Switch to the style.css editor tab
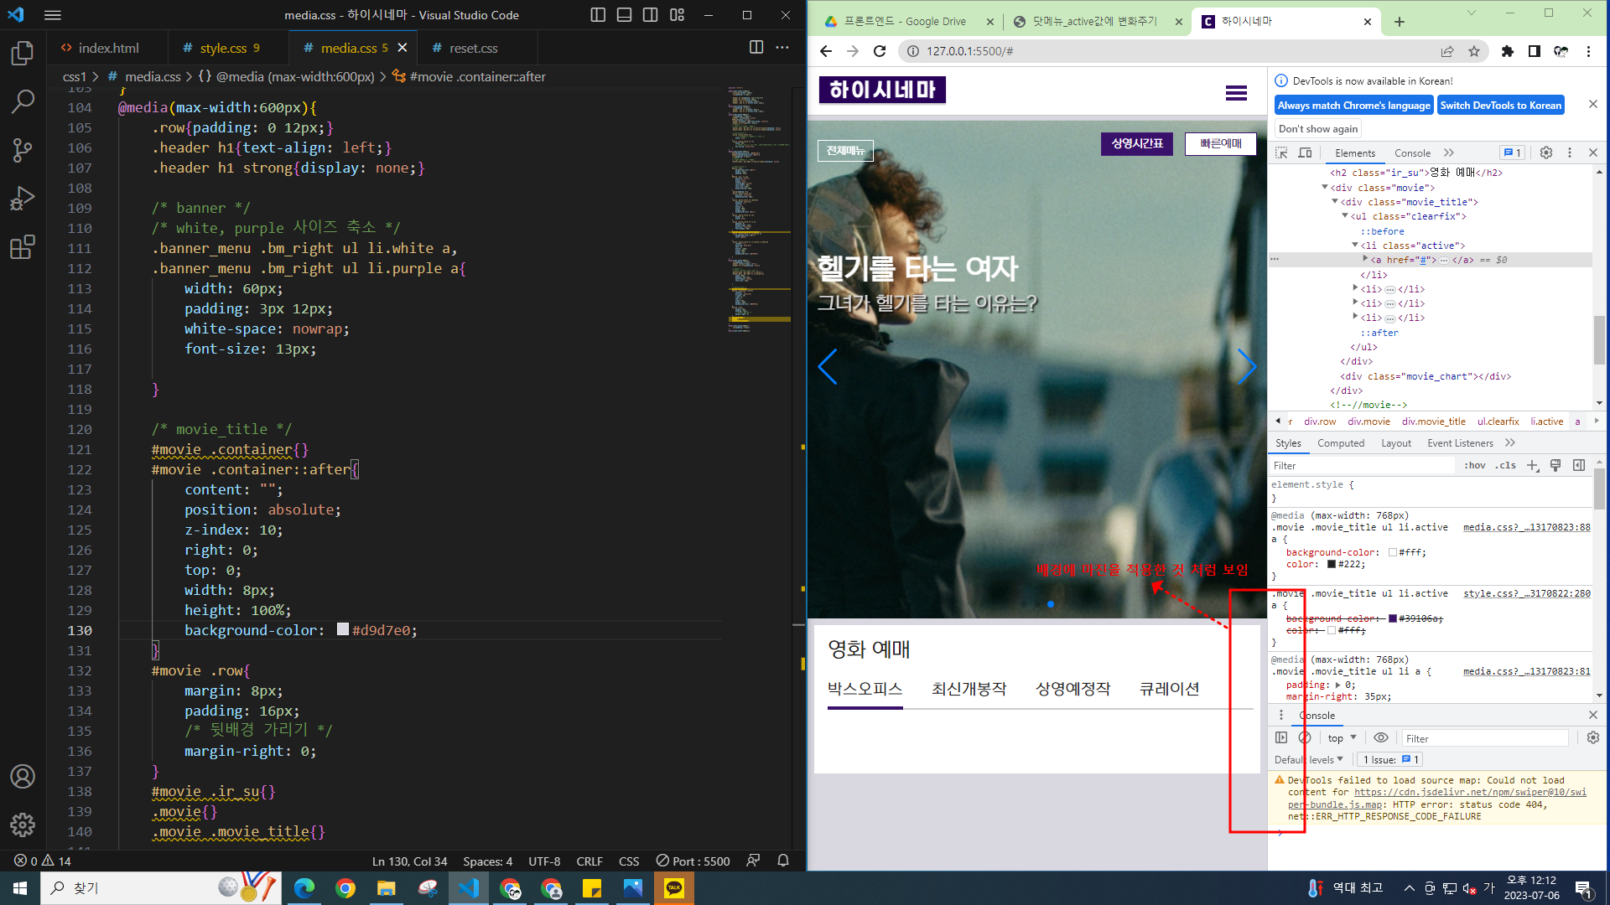Viewport: 1610px width, 905px height. click(222, 49)
